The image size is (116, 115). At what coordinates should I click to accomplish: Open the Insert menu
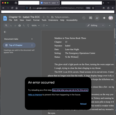coord(28,20)
